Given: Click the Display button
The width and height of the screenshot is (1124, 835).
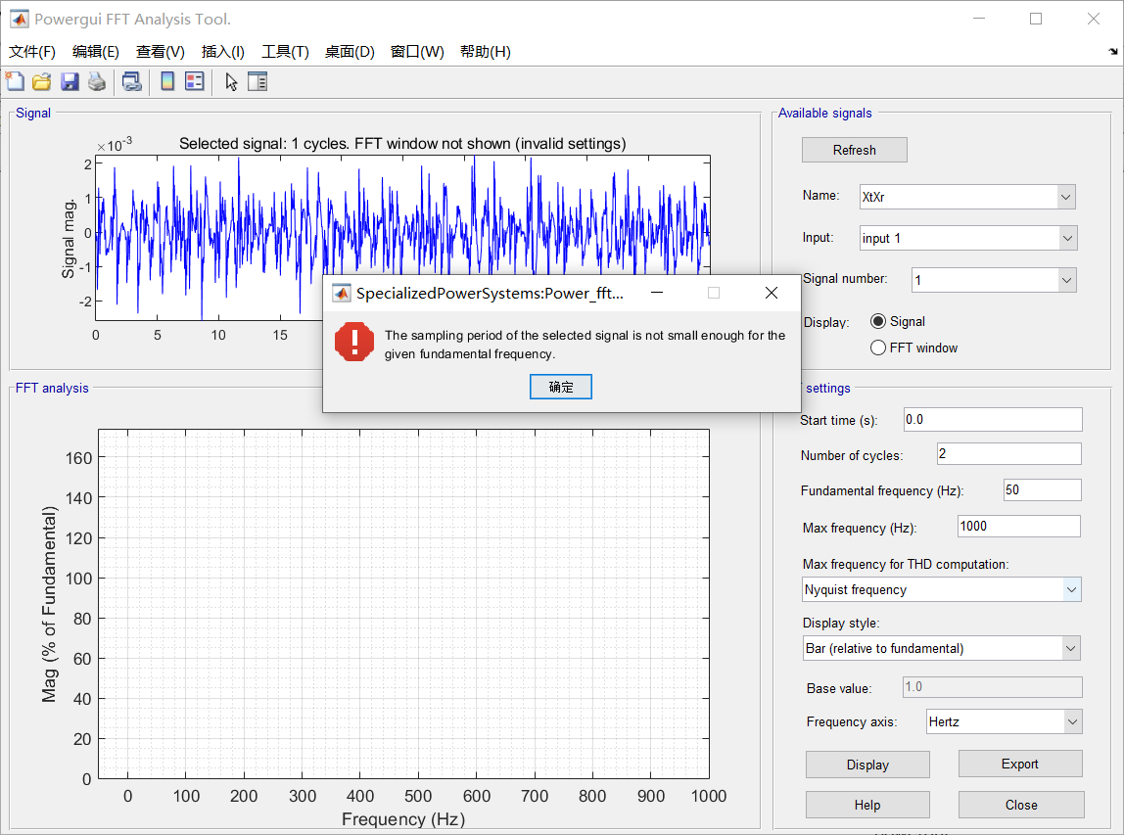Looking at the screenshot, I should [867, 765].
